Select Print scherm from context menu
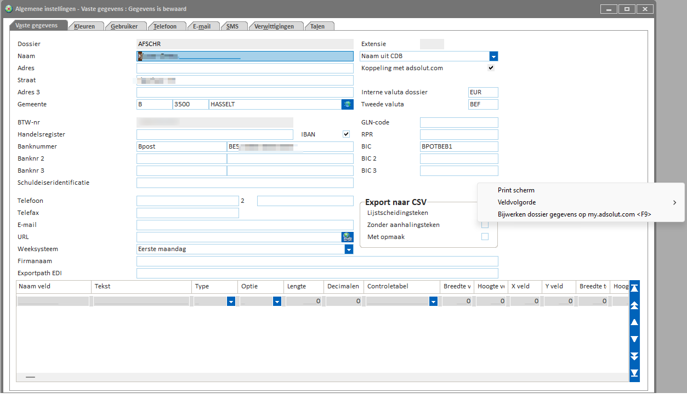 click(x=516, y=190)
